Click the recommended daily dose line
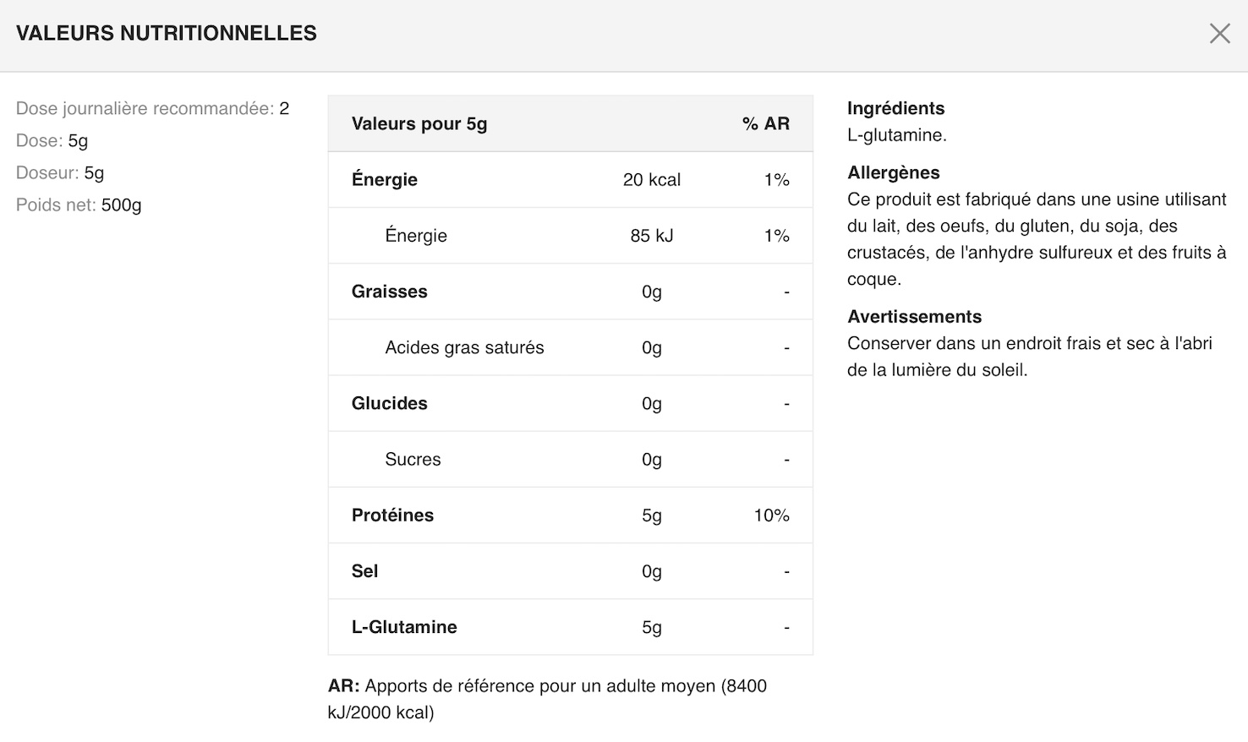The image size is (1248, 742). click(x=152, y=108)
